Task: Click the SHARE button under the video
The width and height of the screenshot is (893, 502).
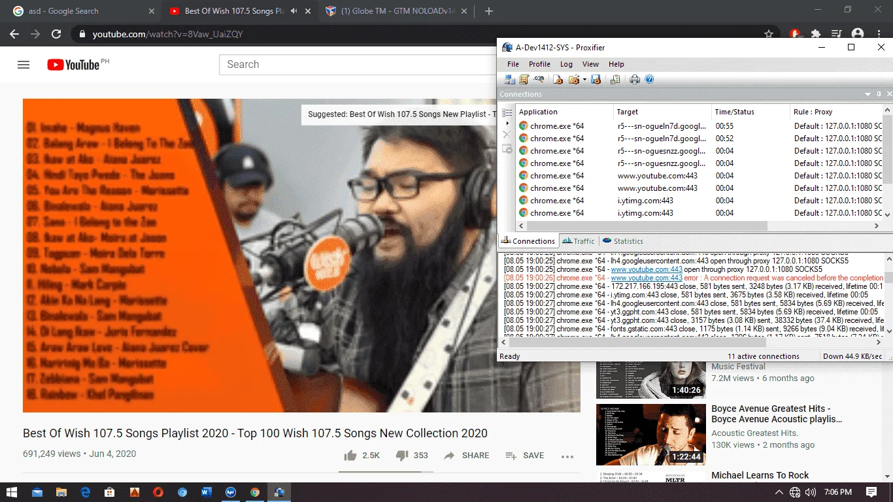Action: pyautogui.click(x=466, y=456)
